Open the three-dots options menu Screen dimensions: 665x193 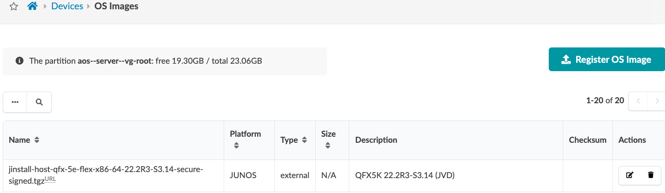click(15, 102)
